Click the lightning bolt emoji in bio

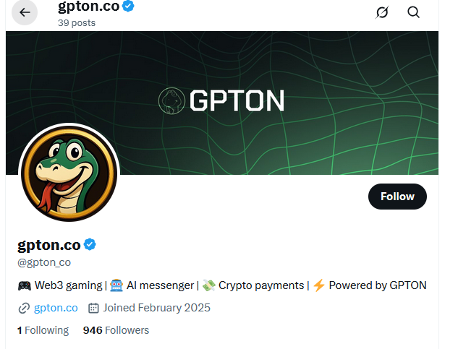318,285
